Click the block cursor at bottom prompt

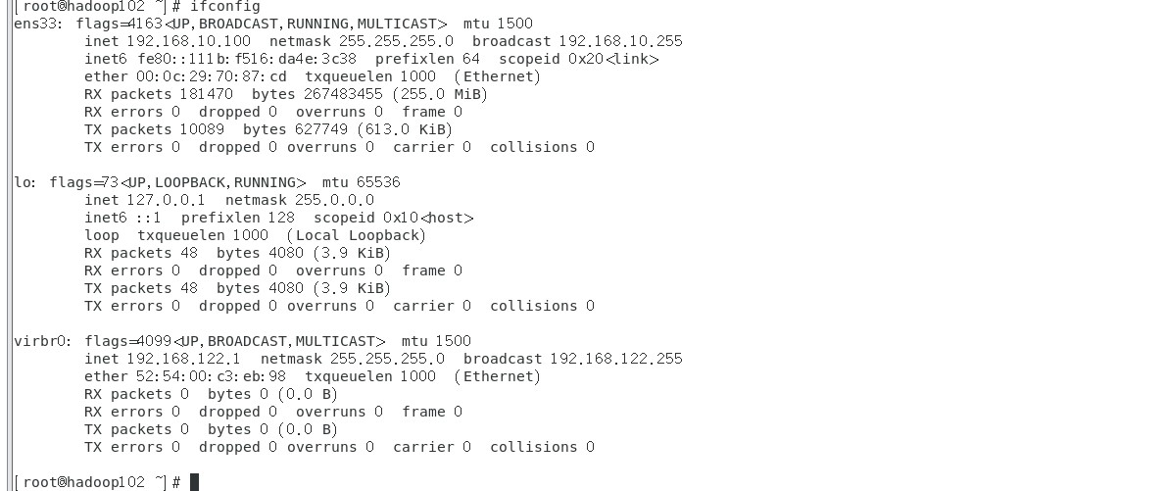194,481
